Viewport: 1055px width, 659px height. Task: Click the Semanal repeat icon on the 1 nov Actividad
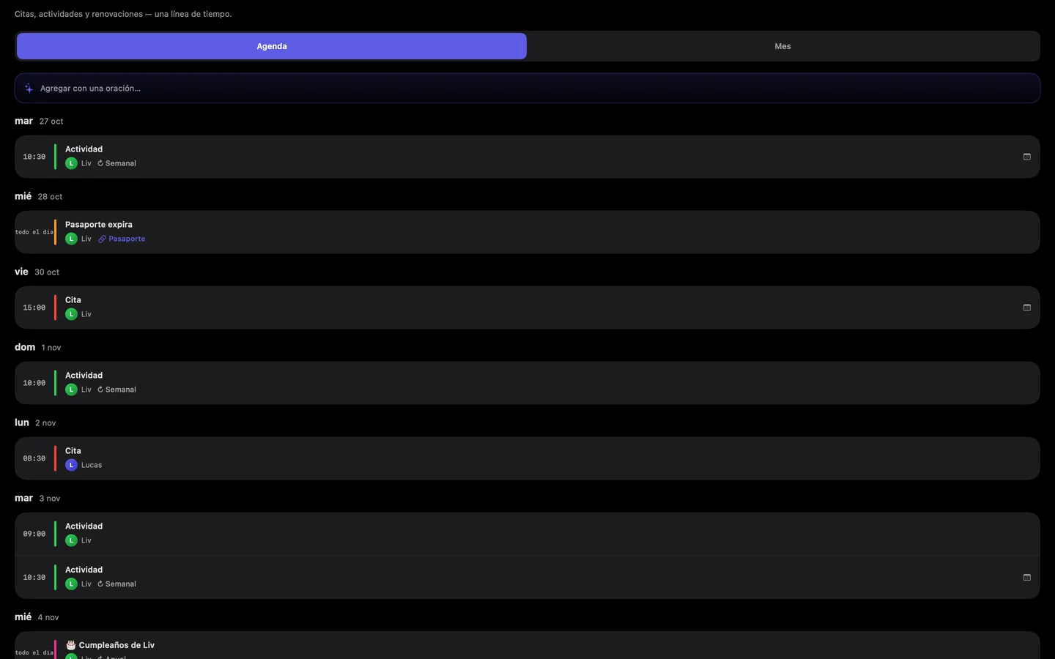[100, 390]
